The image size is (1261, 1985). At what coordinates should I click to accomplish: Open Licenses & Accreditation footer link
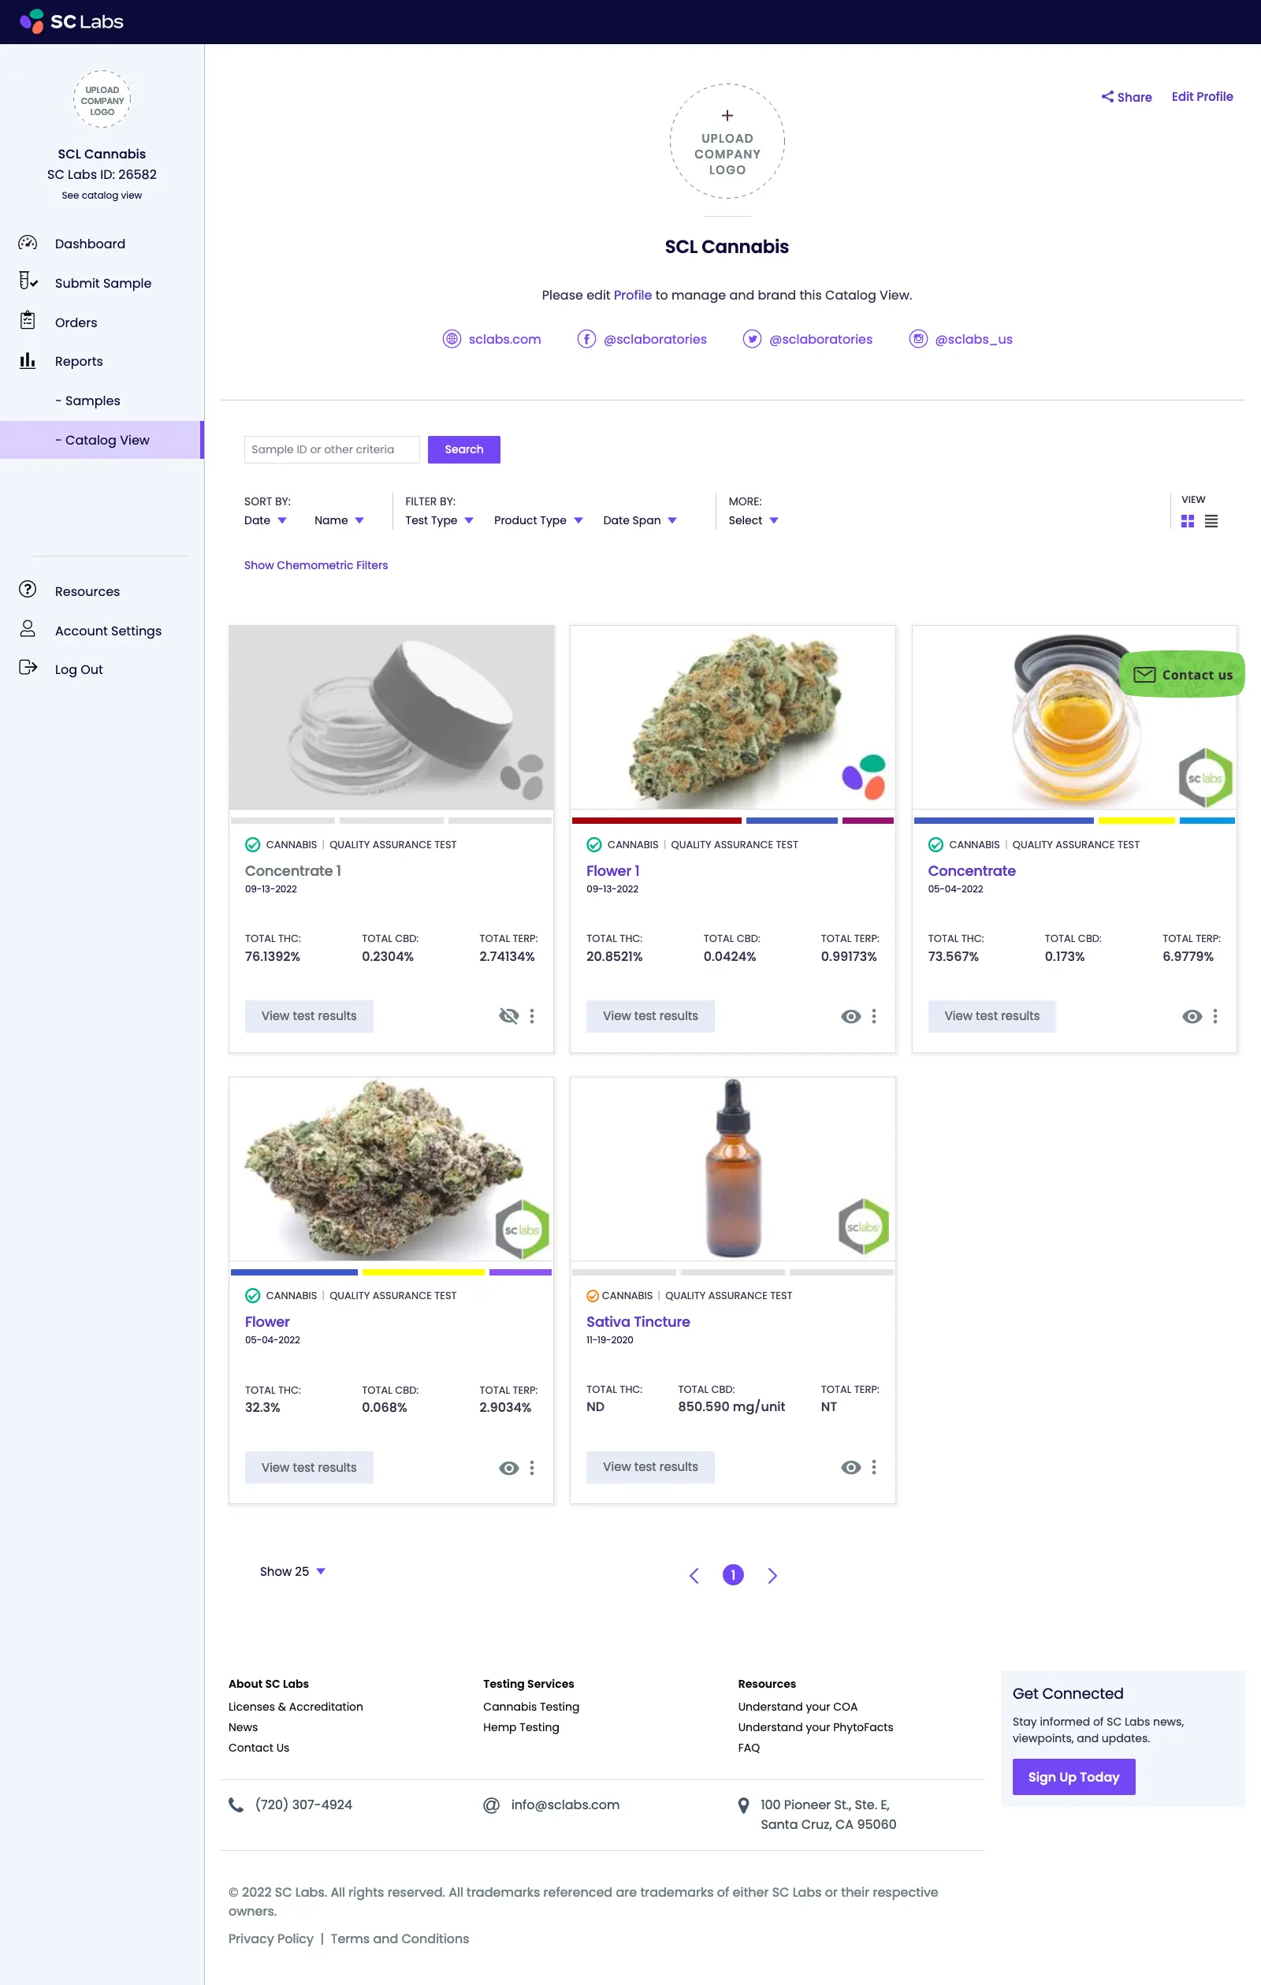coord(296,1707)
